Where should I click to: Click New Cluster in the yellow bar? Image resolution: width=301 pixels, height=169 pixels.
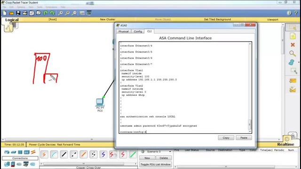tap(108, 19)
